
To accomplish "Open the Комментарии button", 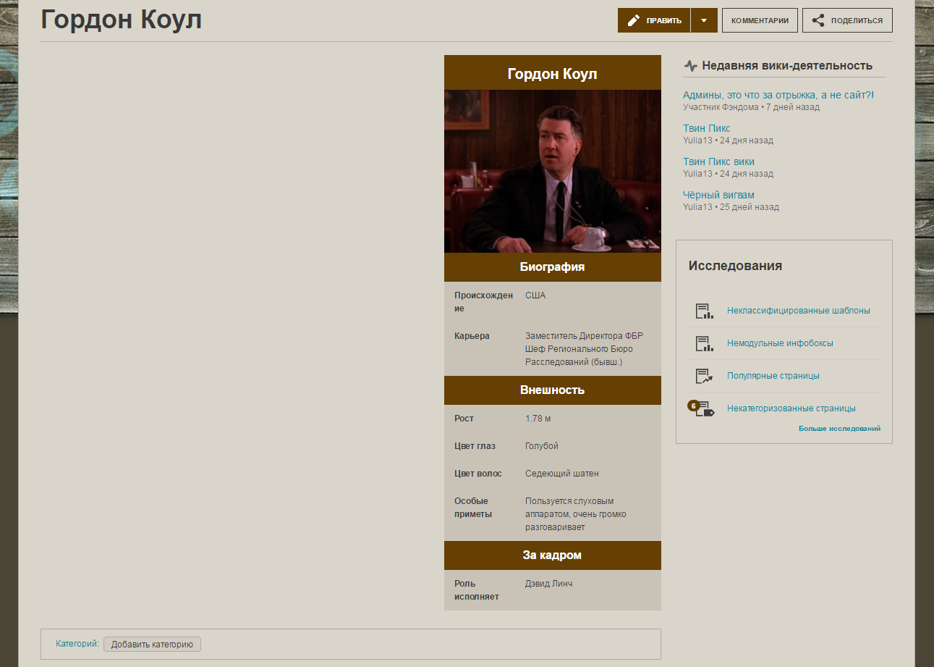I will (760, 20).
